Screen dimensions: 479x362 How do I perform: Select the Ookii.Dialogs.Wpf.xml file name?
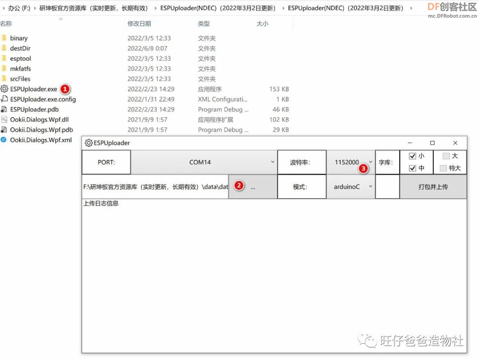[41, 140]
